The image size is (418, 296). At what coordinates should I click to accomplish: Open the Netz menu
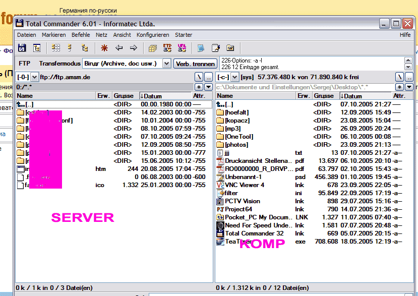101,35
